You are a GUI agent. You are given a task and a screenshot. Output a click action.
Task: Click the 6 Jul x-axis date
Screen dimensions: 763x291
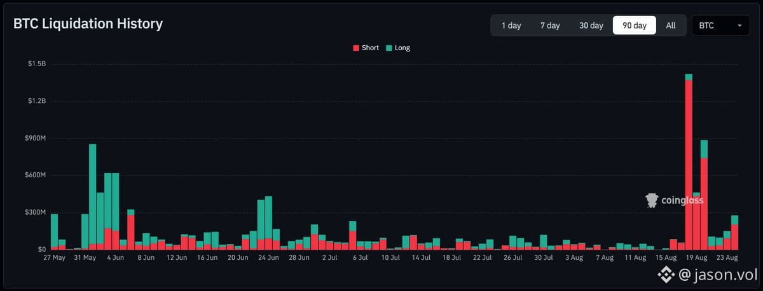[359, 258]
